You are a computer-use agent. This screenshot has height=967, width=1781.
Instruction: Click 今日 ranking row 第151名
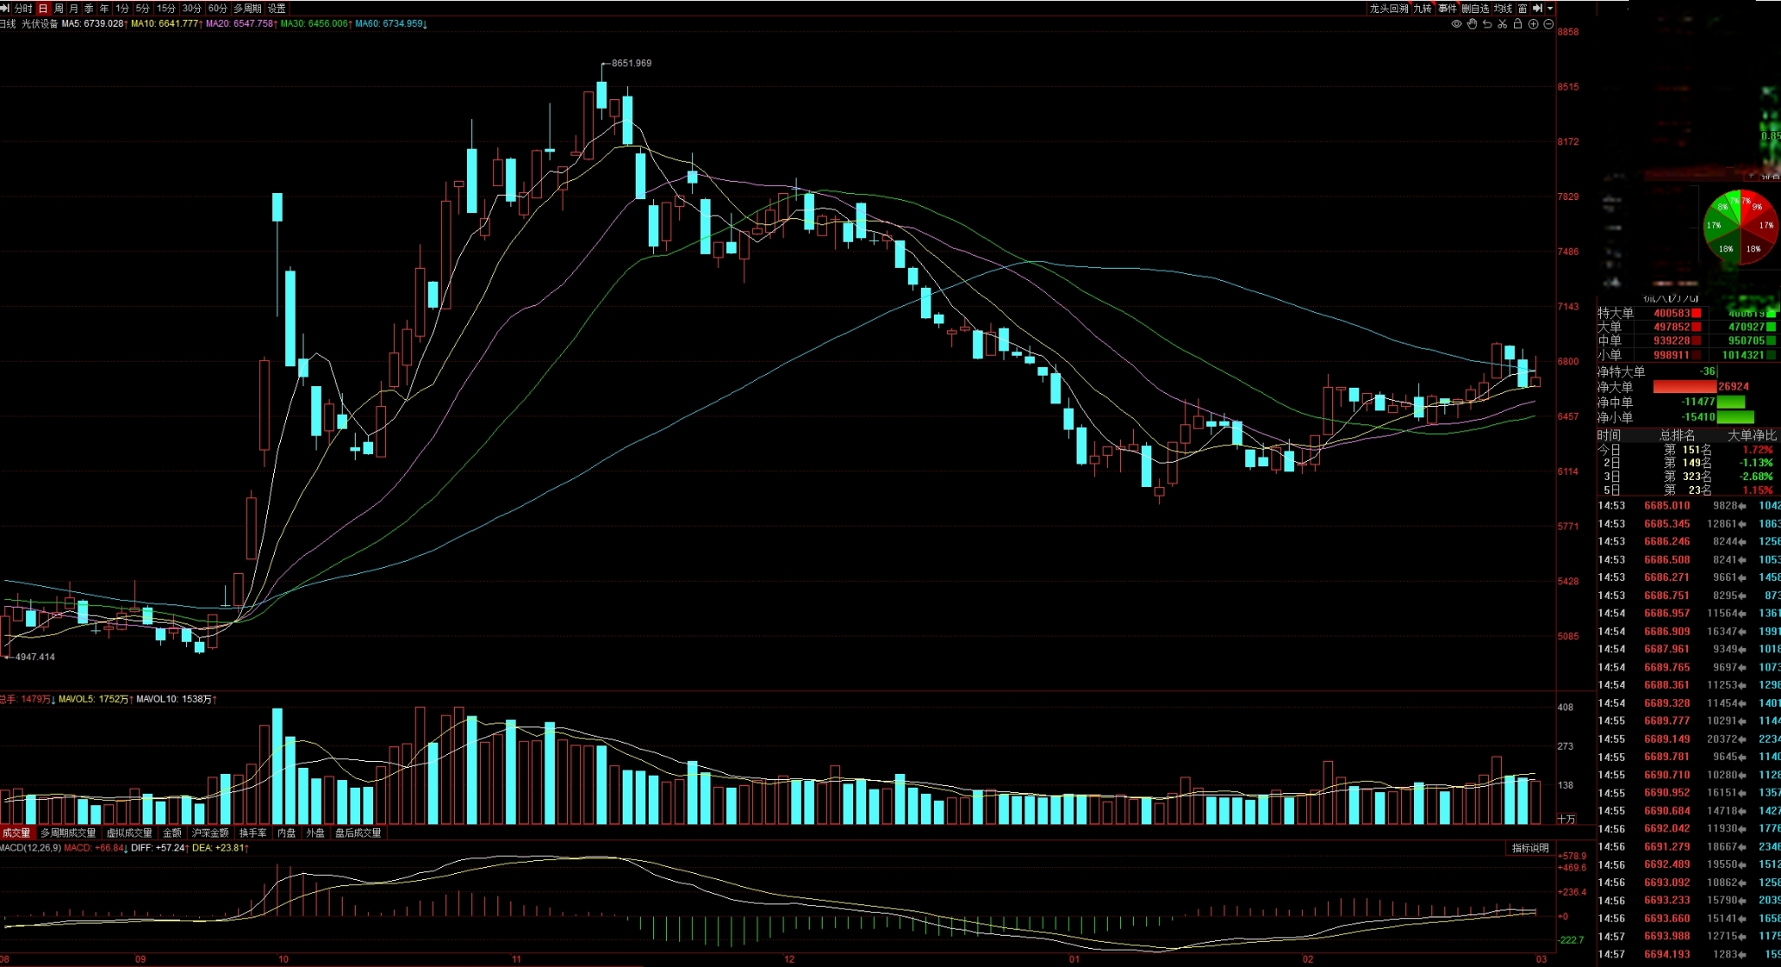click(x=1685, y=450)
